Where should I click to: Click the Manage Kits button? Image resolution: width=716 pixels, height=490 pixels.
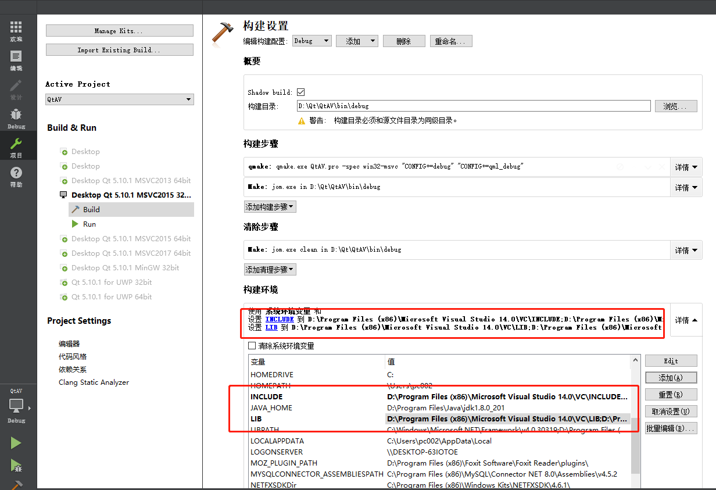pyautogui.click(x=119, y=30)
